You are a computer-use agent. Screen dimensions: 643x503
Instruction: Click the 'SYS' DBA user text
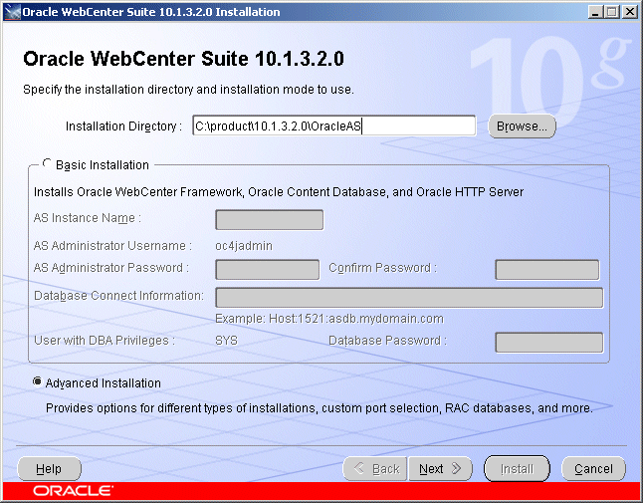[x=226, y=341]
